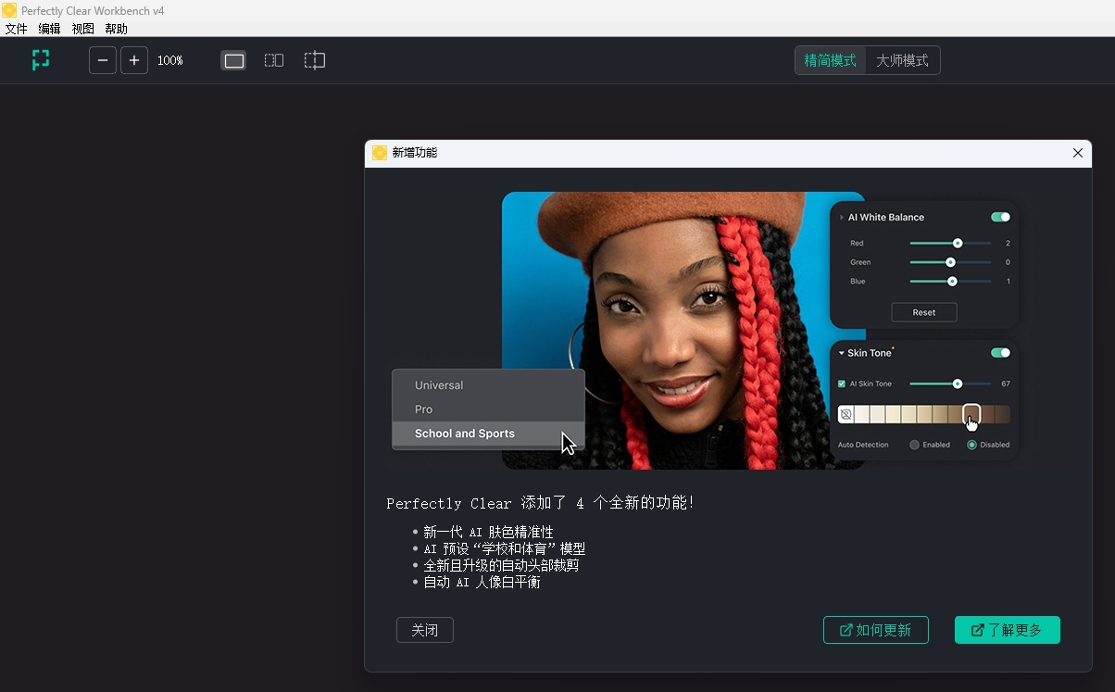
Task: Click the text AI 预设“学校和体育”模型
Action: (505, 548)
